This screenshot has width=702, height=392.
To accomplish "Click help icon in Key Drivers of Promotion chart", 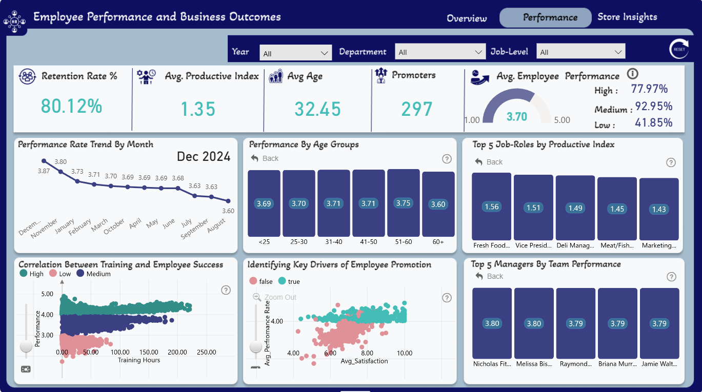I will click(x=447, y=298).
